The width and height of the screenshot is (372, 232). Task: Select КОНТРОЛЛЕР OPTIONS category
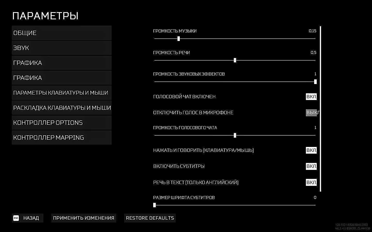tap(61, 123)
